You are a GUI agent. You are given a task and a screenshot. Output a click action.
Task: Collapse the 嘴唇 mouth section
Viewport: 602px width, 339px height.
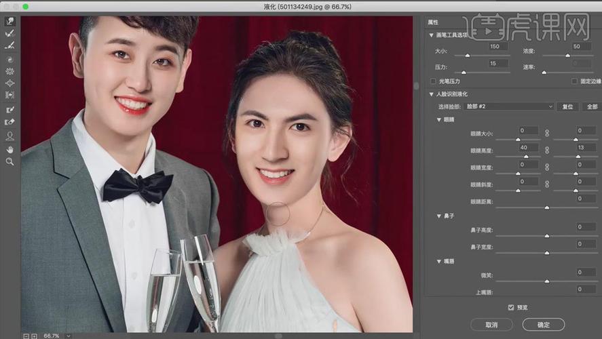click(x=439, y=262)
